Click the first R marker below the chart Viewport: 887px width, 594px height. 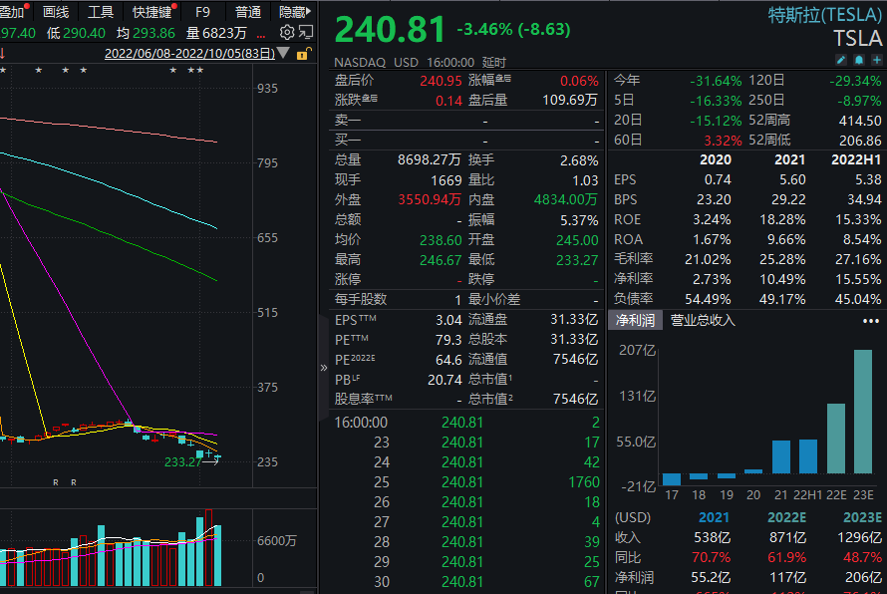click(56, 482)
